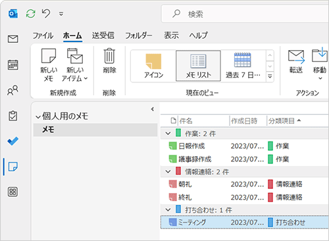The height and width of the screenshot is (241, 329).
Task: Select メモ リスト view
Action: pos(198,66)
